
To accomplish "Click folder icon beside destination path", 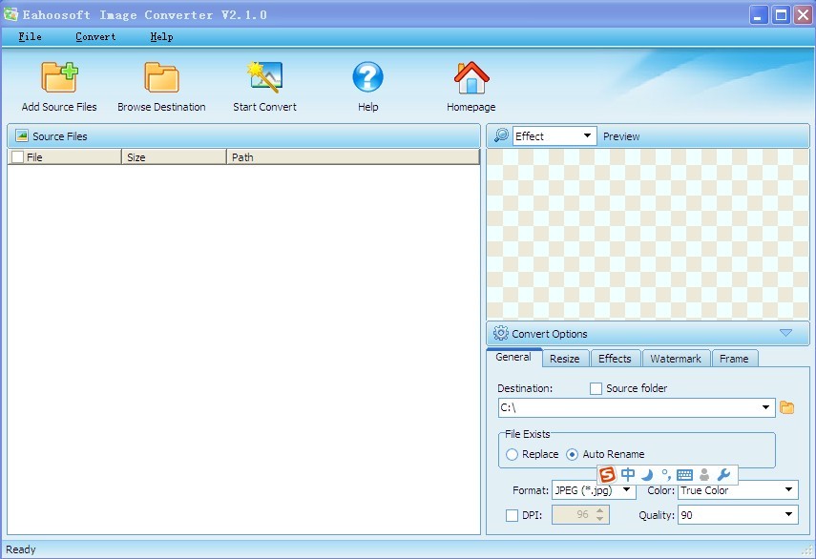I will point(787,408).
